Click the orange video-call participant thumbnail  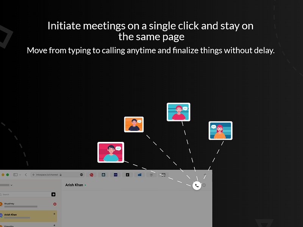(134, 124)
